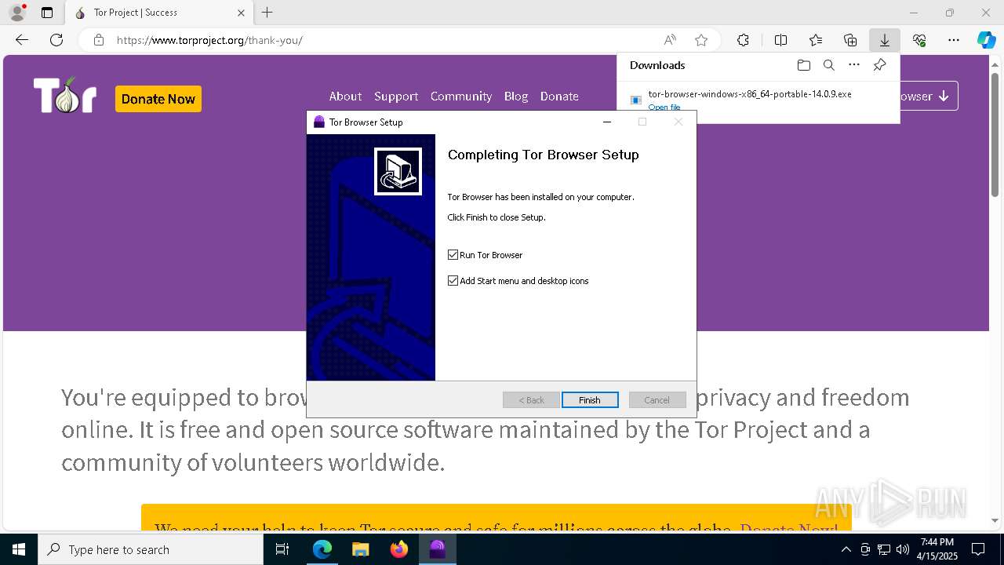The image size is (1004, 565).
Task: Click the Finish button in Setup
Action: (590, 400)
